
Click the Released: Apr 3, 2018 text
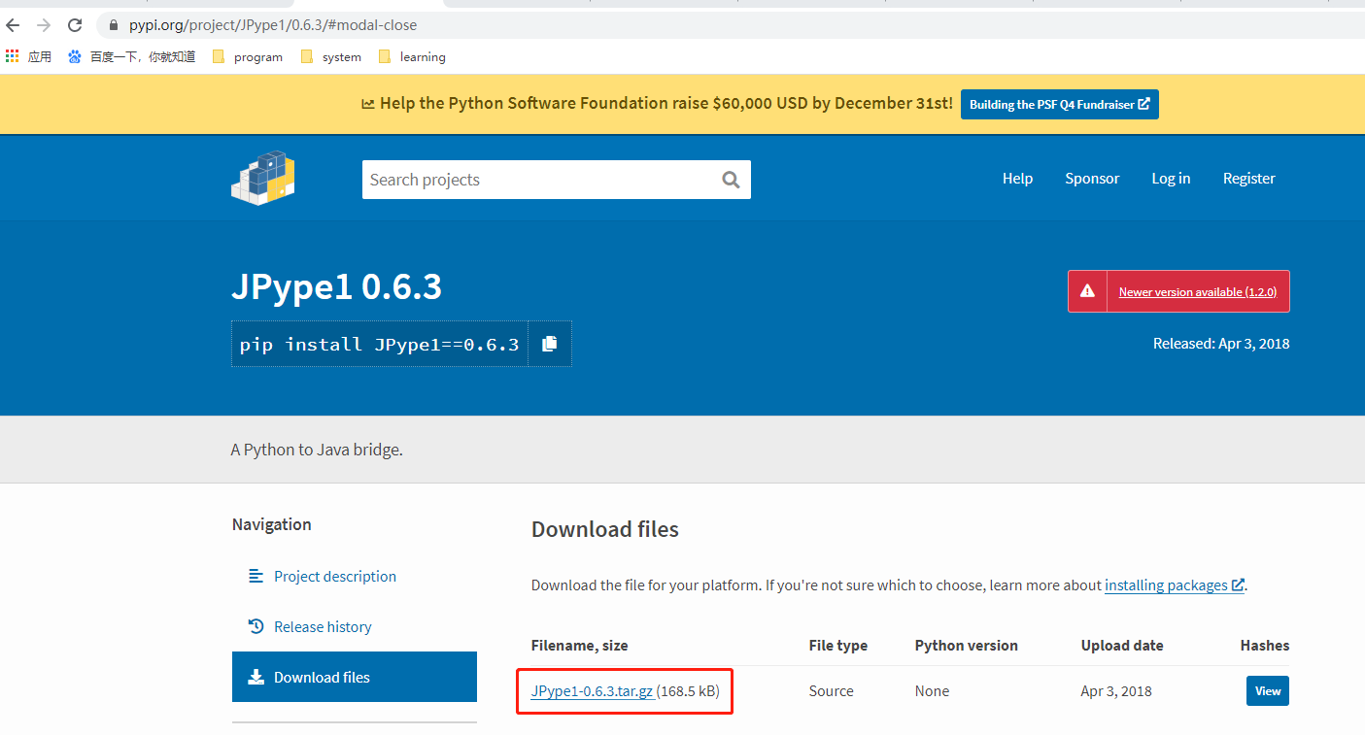[1221, 344]
